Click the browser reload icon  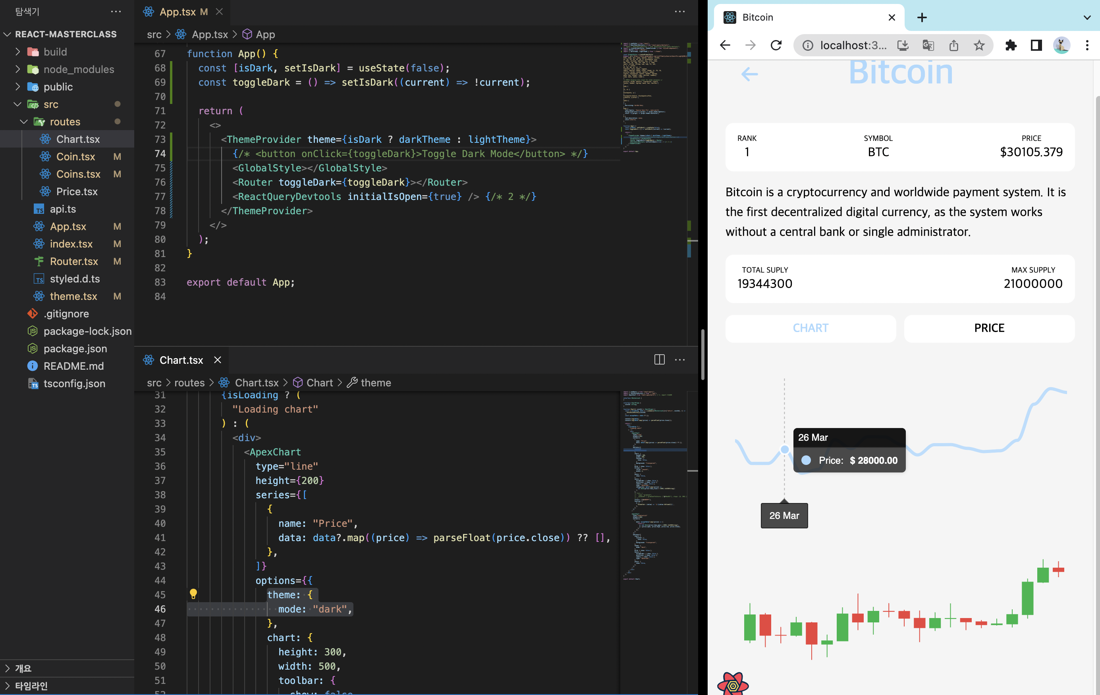pos(776,45)
